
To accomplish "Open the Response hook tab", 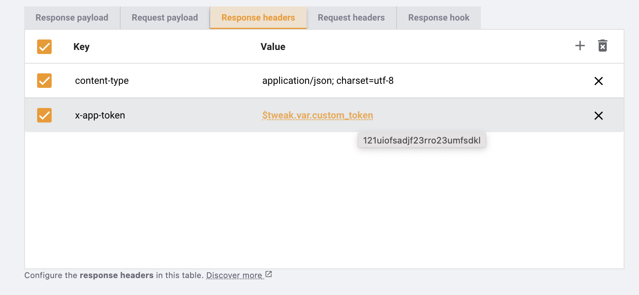I will coord(439,18).
